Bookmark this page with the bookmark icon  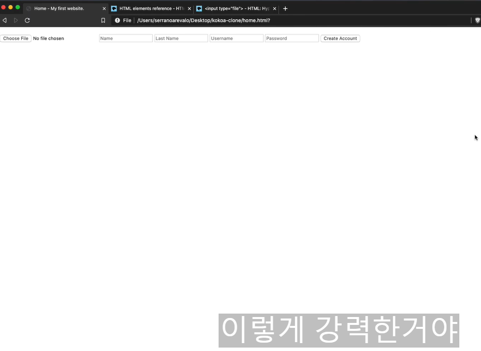[x=103, y=20]
